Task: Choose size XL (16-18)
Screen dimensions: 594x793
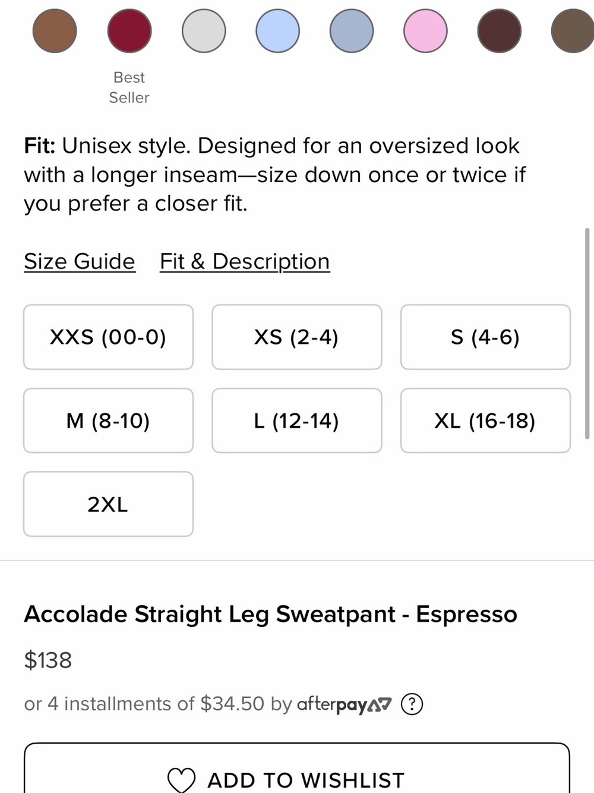Action: pos(485,421)
